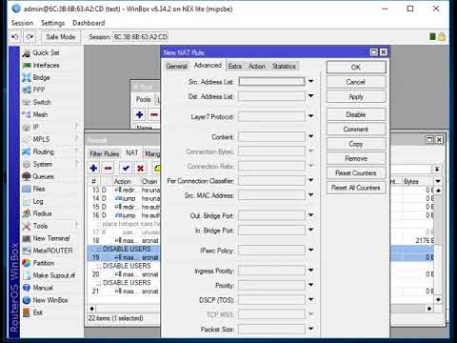Viewport: 457px width, 343px height.
Task: Expand the Routing submenu in the sidebar
Action: point(50,151)
